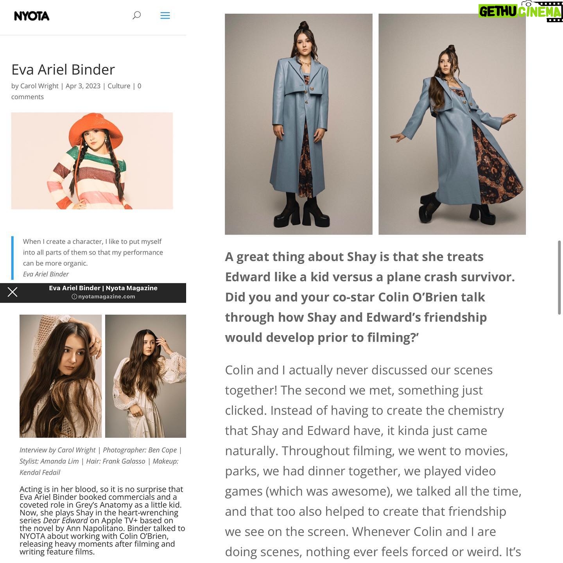View the close-up lace portrait photo
The image size is (563, 563).
tap(61, 376)
